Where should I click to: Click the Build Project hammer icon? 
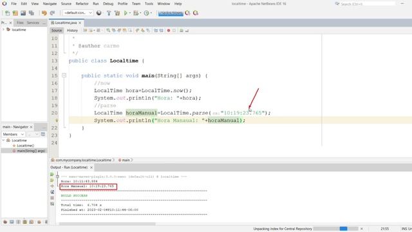tap(109, 13)
